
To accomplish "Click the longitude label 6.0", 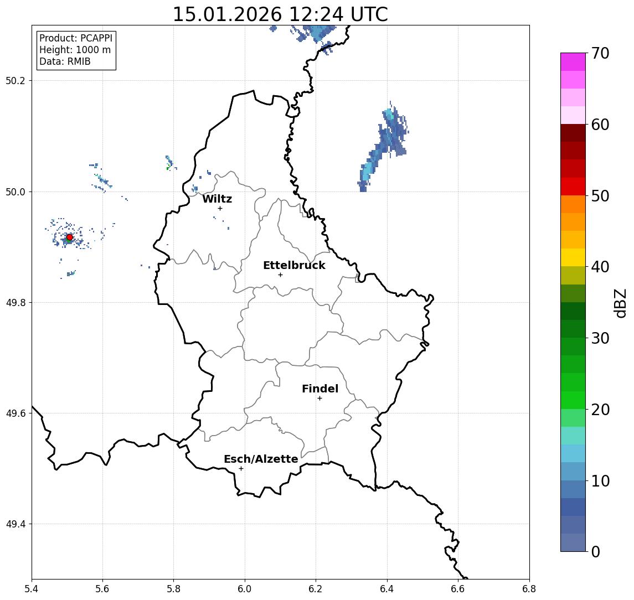I will click(x=245, y=589).
